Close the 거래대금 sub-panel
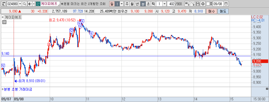The height and width of the screenshot is (102, 269). [x=267, y=89]
